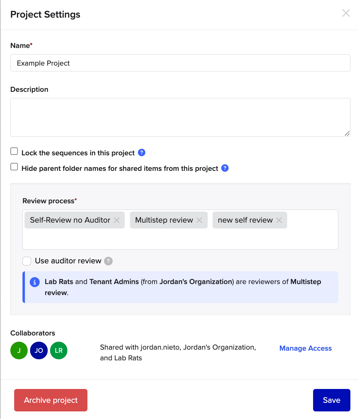Click the blue info icon in reviewers notice
The width and height of the screenshot is (358, 419).
click(35, 282)
